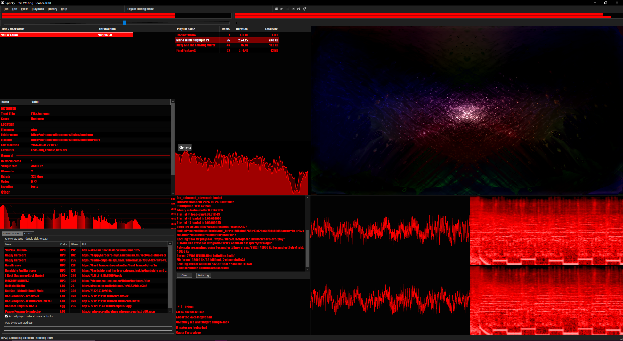This screenshot has width=623, height=341.
Task: Go to previous track via toolbar icon
Action: coord(293,9)
